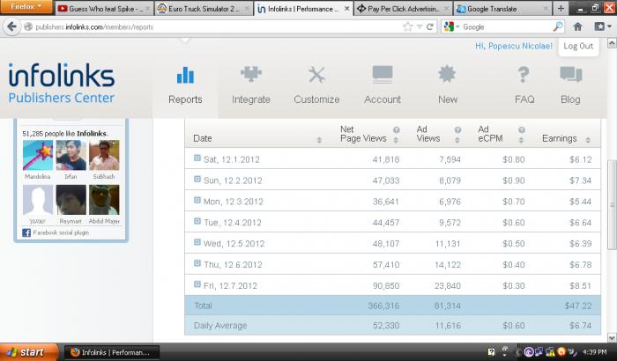Screen dimensions: 617x361
Task: Click the Irfan profile thumbnail
Action: click(71, 155)
